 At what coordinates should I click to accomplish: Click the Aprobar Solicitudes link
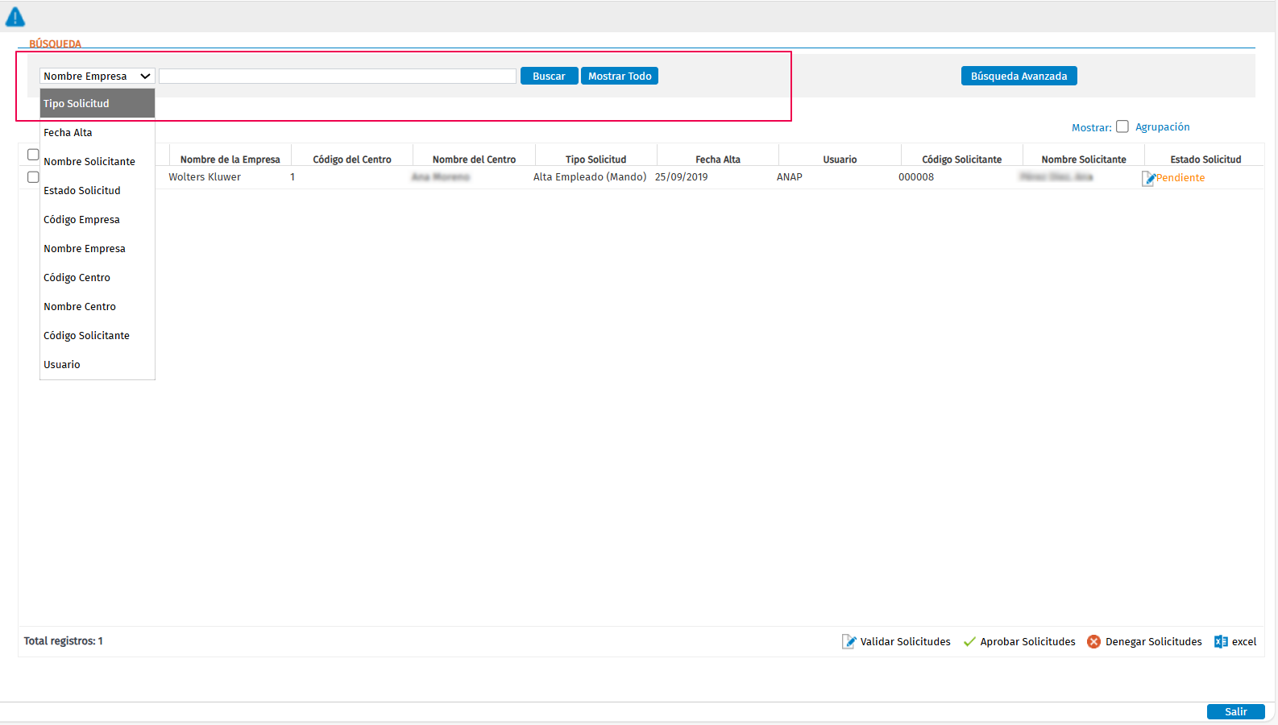[x=1027, y=642]
